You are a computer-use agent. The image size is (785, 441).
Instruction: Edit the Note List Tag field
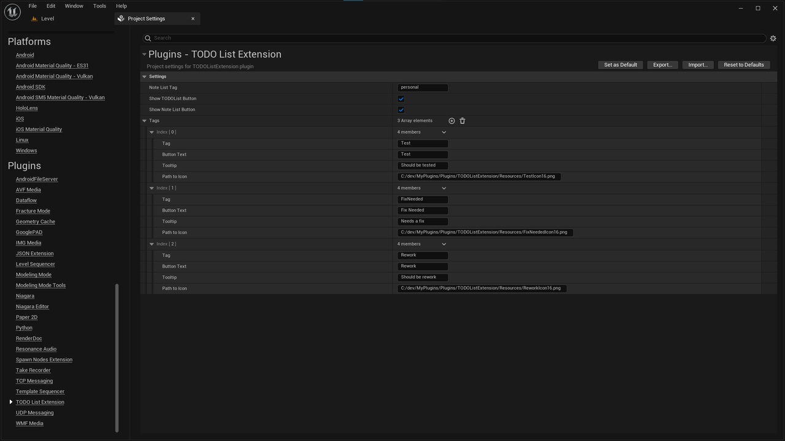point(423,88)
